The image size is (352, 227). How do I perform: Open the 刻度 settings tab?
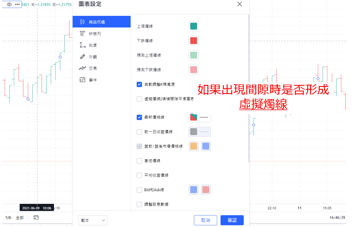(x=101, y=45)
